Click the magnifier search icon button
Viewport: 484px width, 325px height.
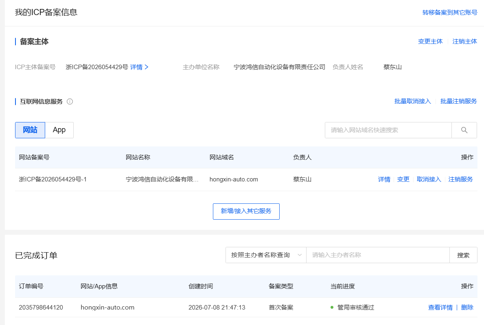click(464, 130)
